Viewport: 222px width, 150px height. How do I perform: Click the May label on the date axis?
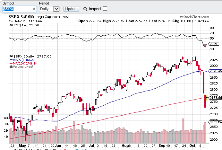click(x=22, y=146)
